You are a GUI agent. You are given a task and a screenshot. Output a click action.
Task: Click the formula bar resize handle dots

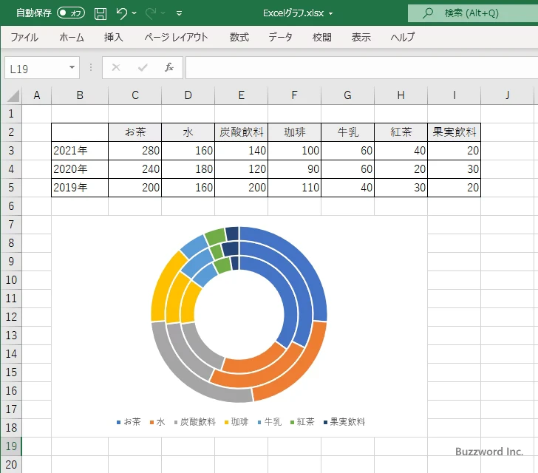pyautogui.click(x=91, y=67)
